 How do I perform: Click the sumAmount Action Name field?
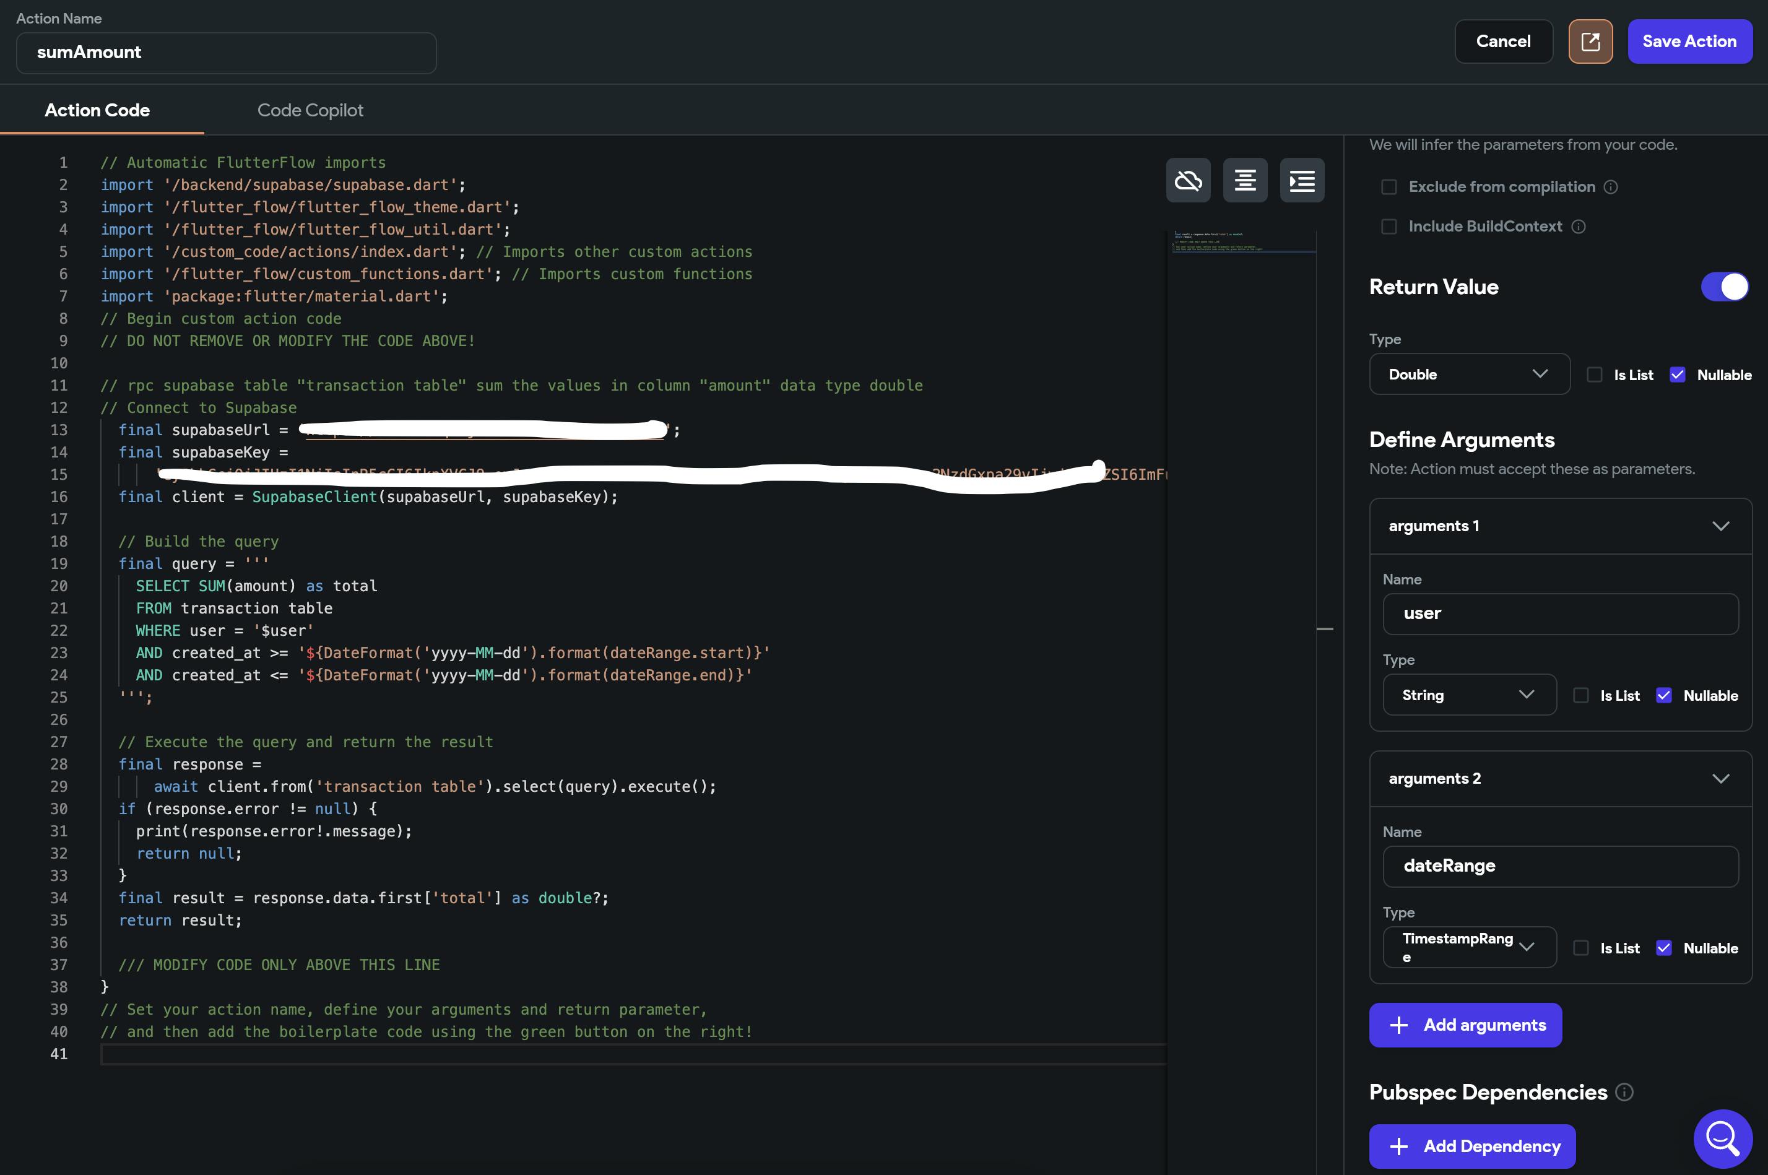226,53
